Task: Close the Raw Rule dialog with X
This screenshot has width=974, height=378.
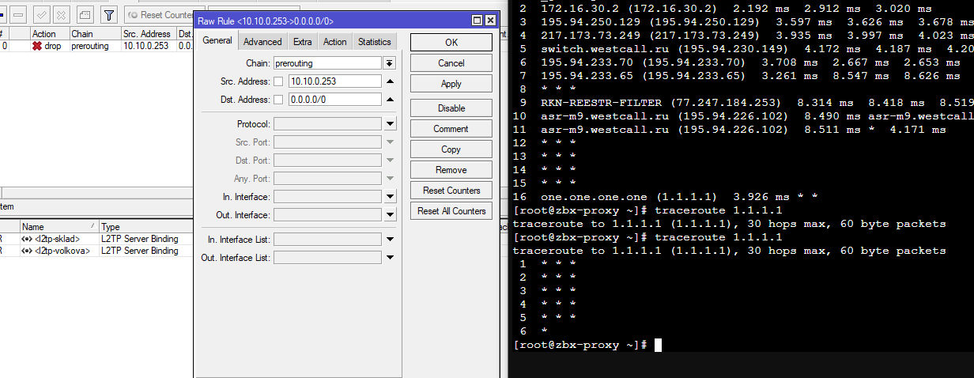Action: click(490, 20)
